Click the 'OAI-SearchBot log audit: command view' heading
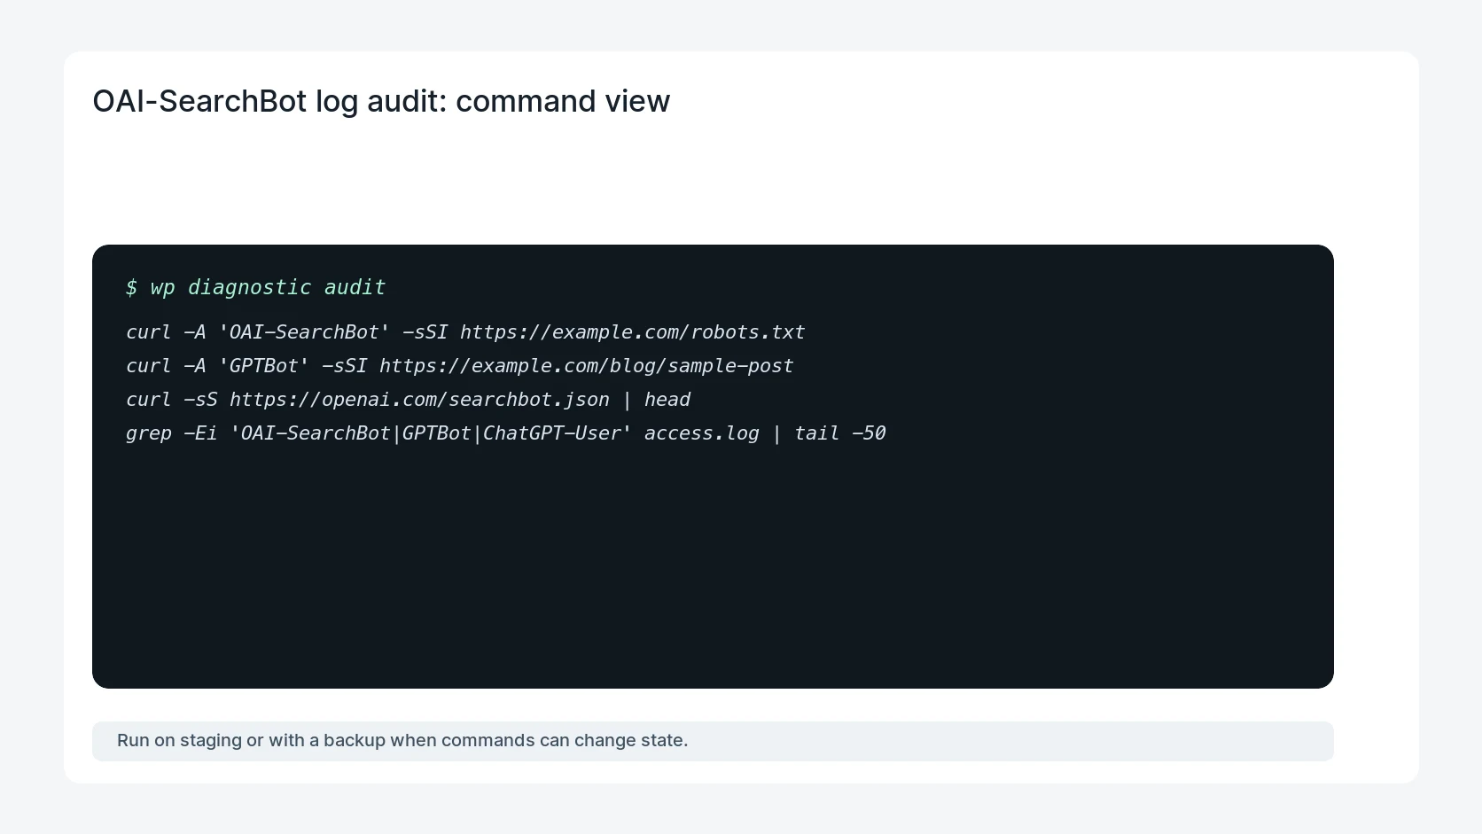Screen dimensions: 1482x834 tap(381, 102)
